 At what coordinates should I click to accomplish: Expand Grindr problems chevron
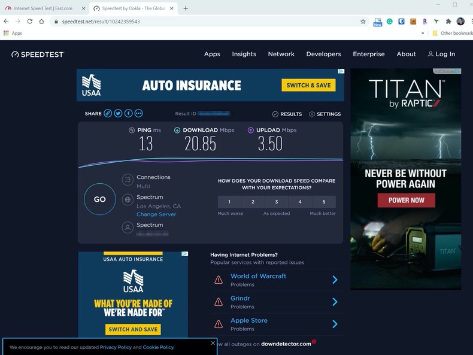(335, 302)
